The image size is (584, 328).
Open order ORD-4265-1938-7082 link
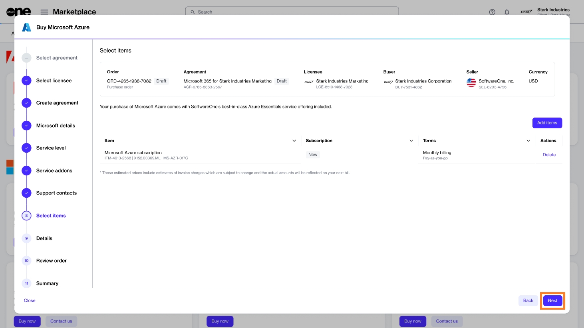[x=129, y=81]
